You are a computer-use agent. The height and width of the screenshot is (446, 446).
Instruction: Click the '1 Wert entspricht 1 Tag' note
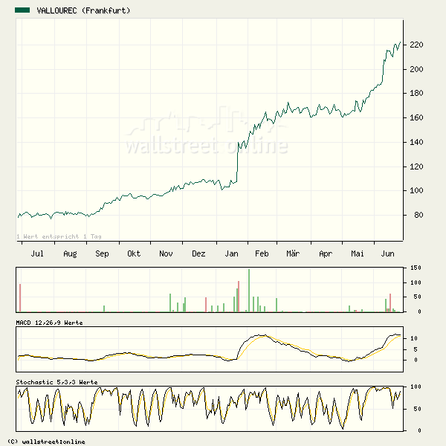(x=59, y=236)
